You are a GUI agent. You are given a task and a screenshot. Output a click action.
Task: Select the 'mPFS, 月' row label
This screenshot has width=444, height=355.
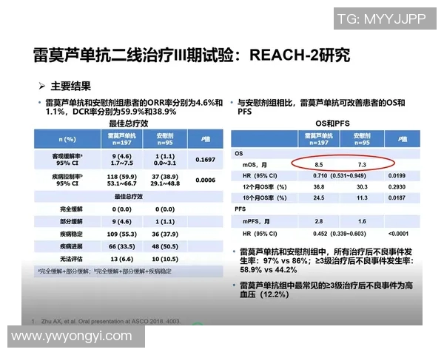(x=256, y=221)
